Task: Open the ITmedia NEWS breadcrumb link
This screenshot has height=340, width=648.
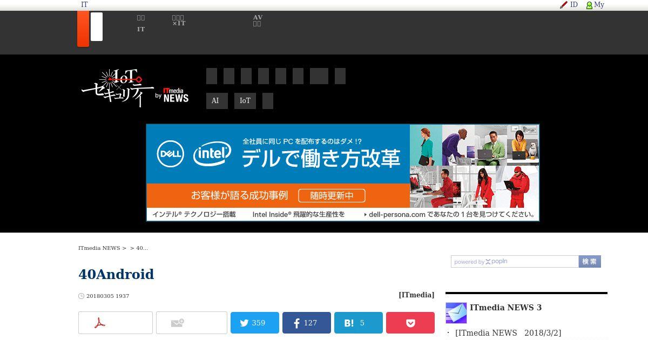Action: click(99, 248)
